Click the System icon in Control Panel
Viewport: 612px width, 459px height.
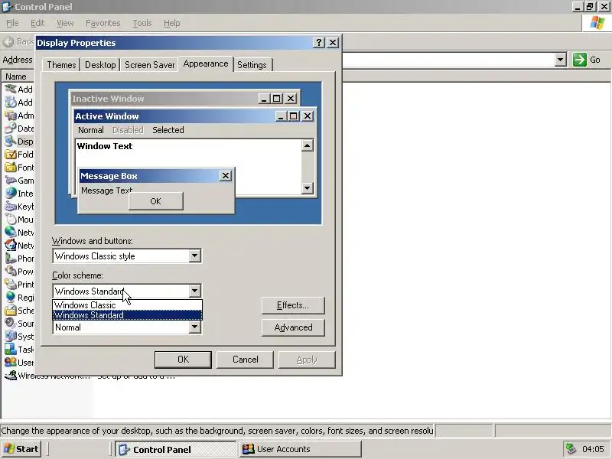click(x=11, y=337)
